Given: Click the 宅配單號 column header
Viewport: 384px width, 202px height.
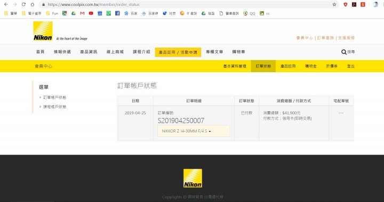Looking at the screenshot, I should [341, 101].
